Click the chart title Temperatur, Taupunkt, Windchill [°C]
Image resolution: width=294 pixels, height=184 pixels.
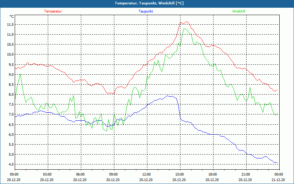[x=149, y=3]
